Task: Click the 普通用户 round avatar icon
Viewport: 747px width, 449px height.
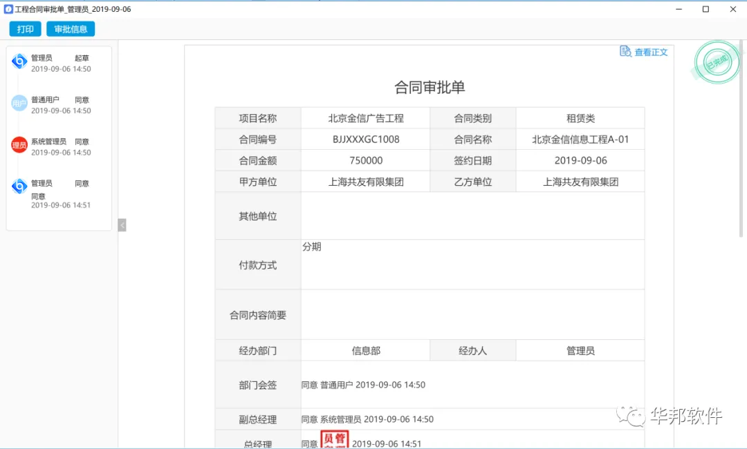Action: pyautogui.click(x=19, y=104)
